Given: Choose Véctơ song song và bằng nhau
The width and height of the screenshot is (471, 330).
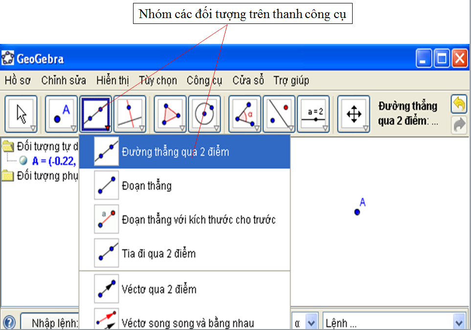Looking at the screenshot, I should (x=185, y=319).
